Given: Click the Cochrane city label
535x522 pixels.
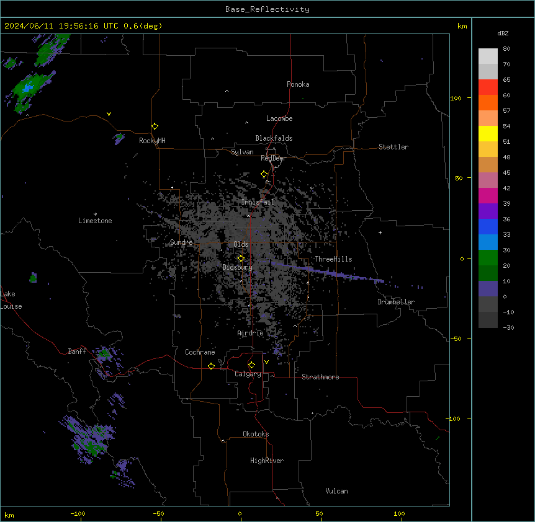Looking at the screenshot, I should [200, 352].
